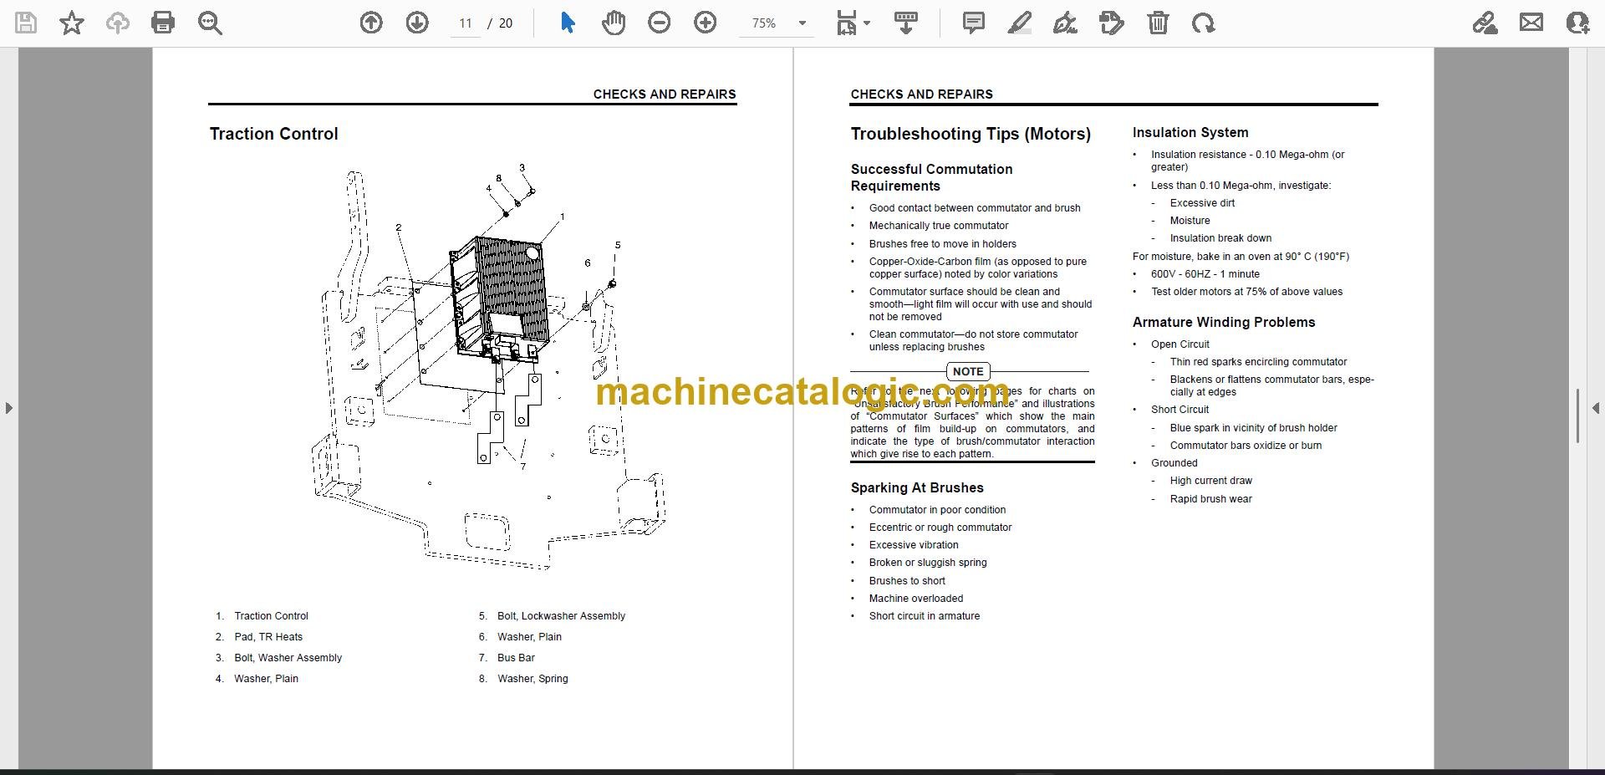
Task: Click text Short circuit in armature
Action: pyautogui.click(x=925, y=616)
